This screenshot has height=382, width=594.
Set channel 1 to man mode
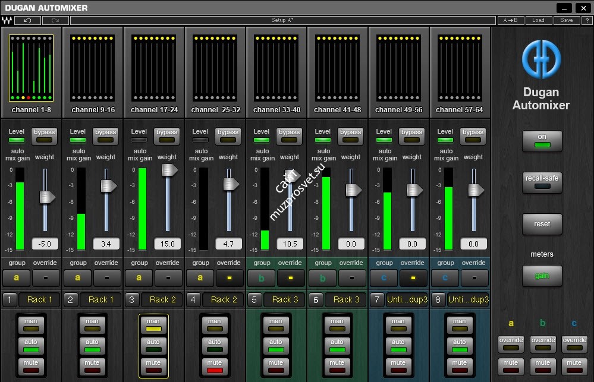coord(31,325)
